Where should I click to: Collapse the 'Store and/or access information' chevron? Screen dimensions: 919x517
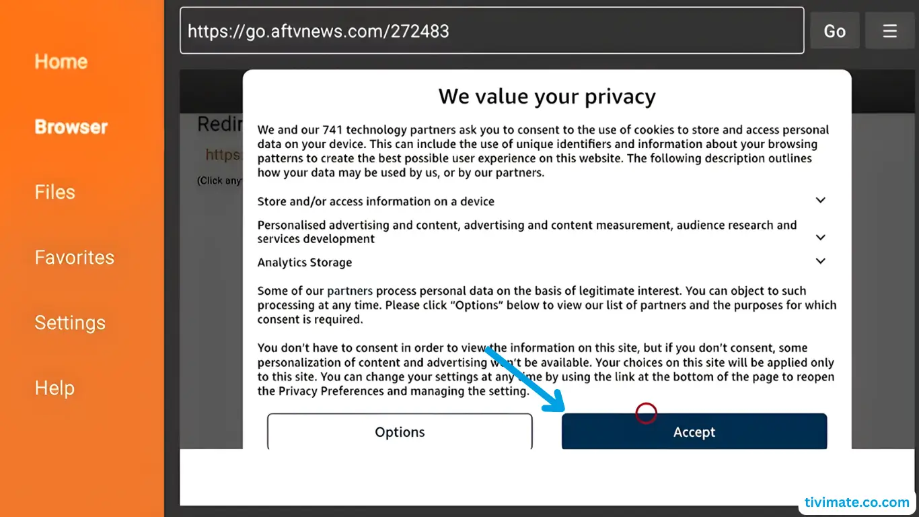(x=820, y=200)
